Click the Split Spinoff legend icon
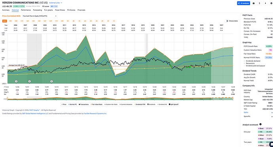This screenshot has width=273, height=147. [x=170, y=104]
